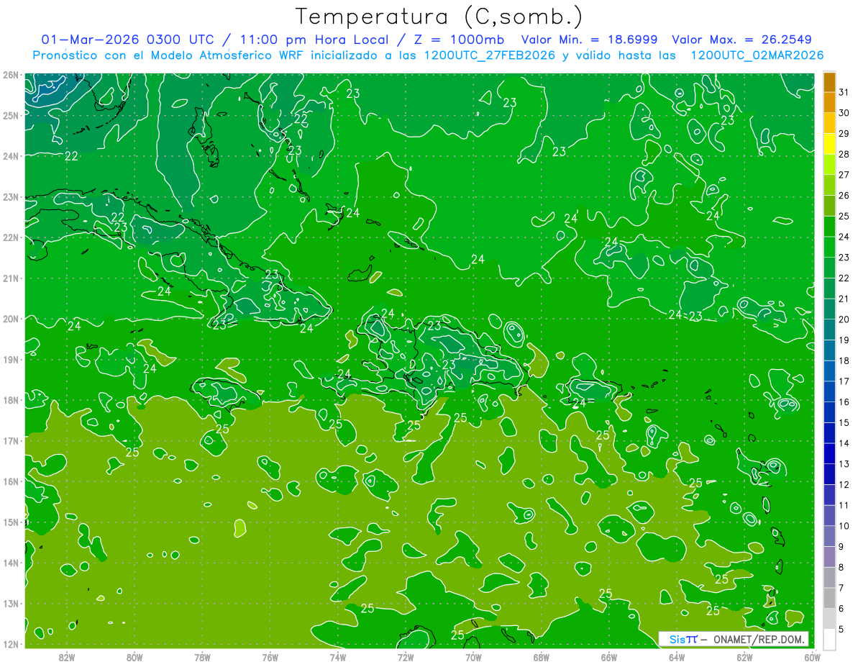Click latitude axis label 18N
Screen dimensions: 863x667
pyautogui.click(x=11, y=400)
